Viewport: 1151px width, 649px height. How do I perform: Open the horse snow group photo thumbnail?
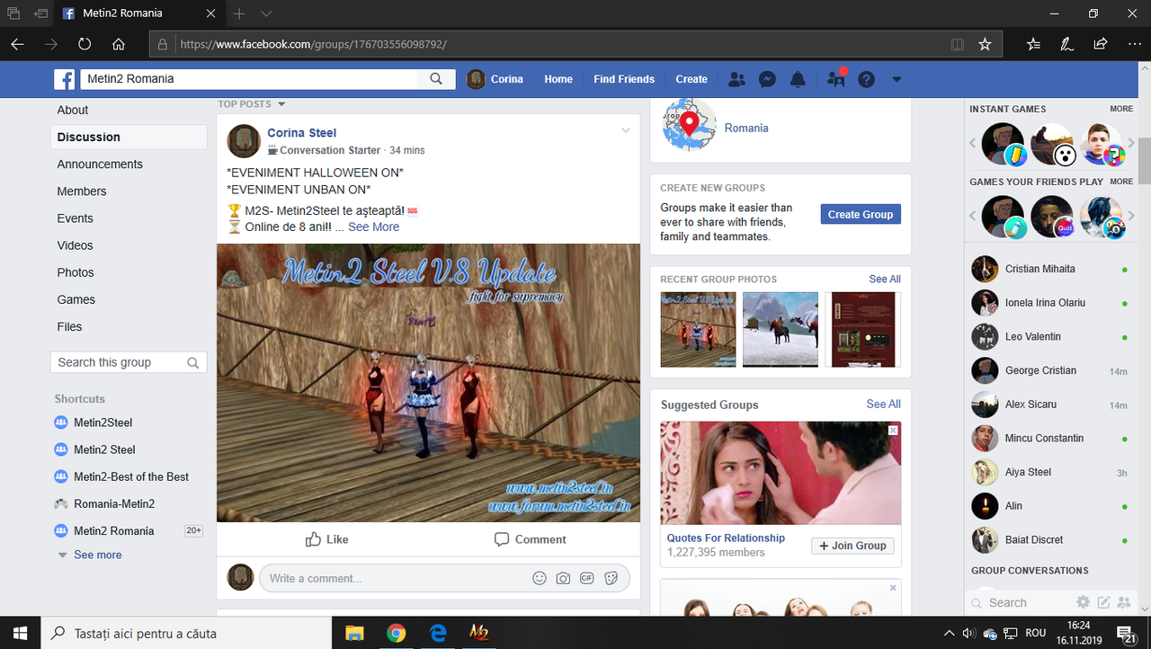[x=780, y=329]
